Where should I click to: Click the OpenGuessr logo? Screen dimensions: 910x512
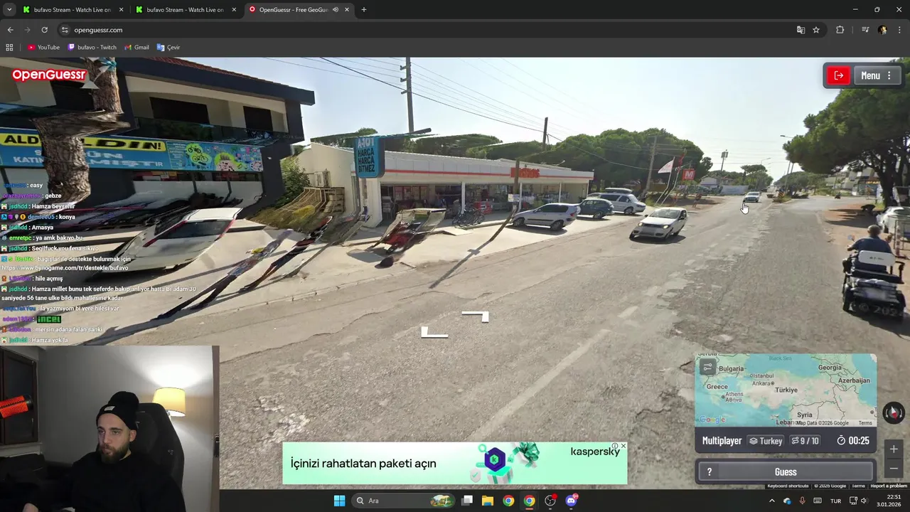[x=48, y=75]
